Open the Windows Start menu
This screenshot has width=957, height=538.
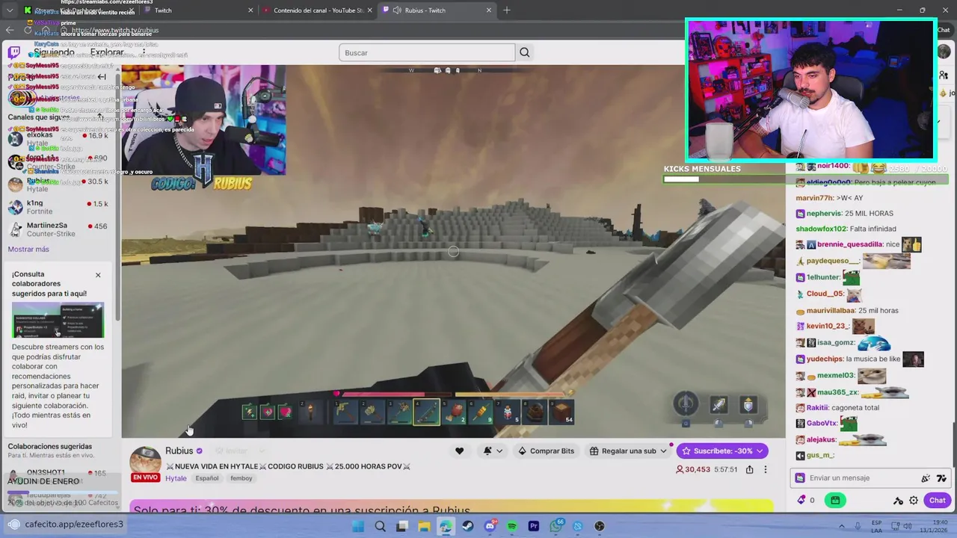click(x=358, y=526)
